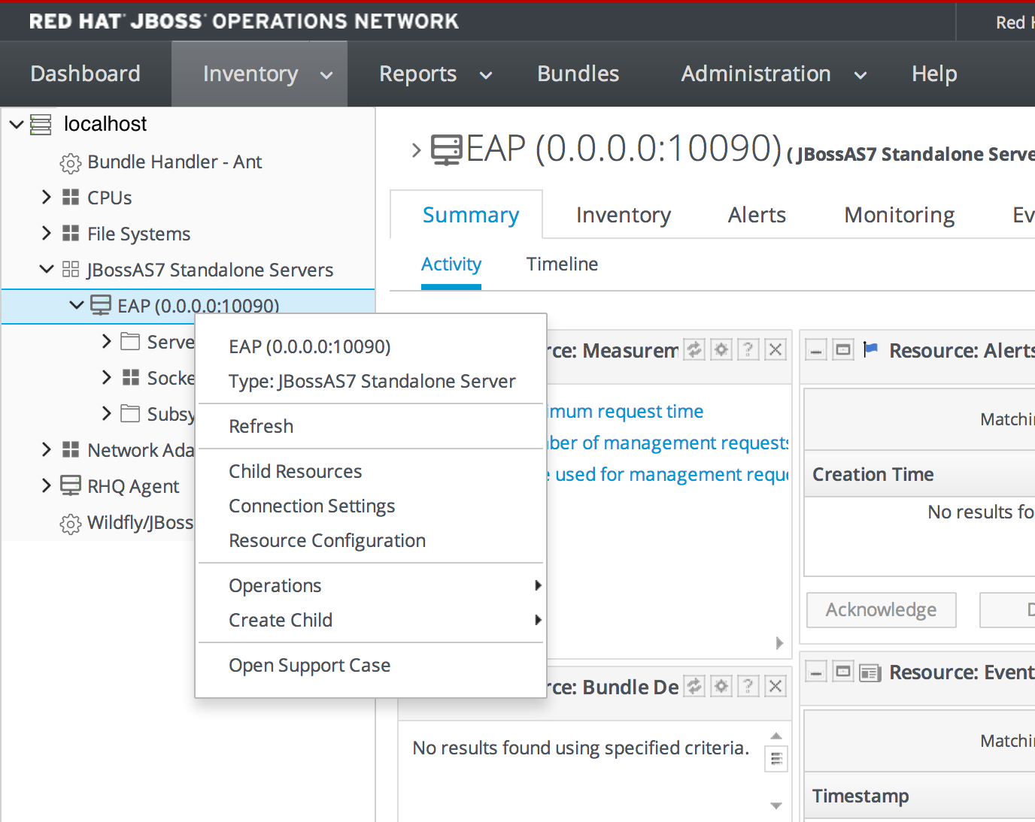Viewport: 1035px width, 822px height.
Task: Click the large EAP resource icon in the header
Action: (446, 150)
